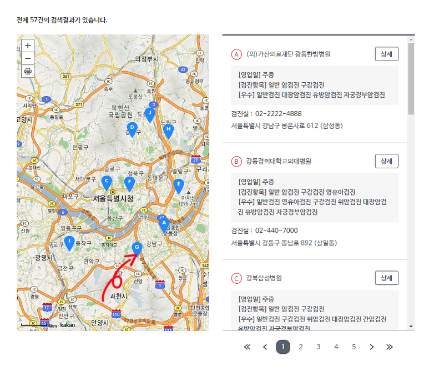Click address 서울특별시 강남구 봉은사로 612
Screen dimensions: 429x381
tap(287, 126)
